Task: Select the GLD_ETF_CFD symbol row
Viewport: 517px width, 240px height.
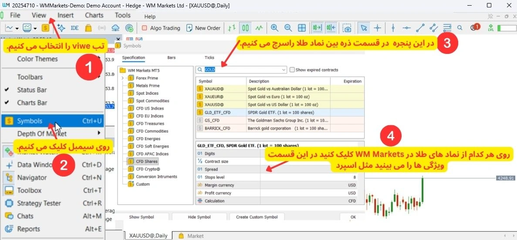Action: (280, 112)
